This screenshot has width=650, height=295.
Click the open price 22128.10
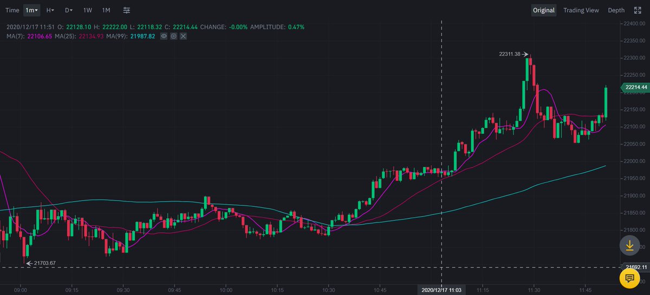click(79, 27)
